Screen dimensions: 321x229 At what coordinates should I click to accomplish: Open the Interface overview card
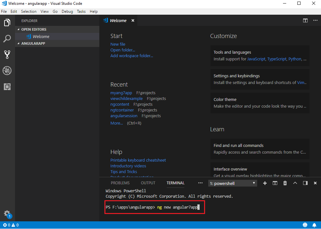(x=260, y=170)
